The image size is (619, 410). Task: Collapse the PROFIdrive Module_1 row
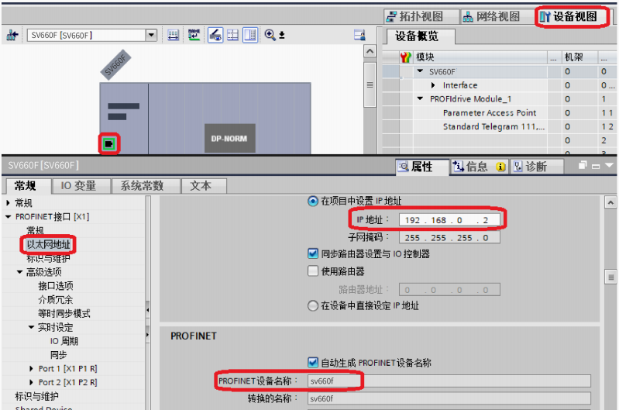420,98
